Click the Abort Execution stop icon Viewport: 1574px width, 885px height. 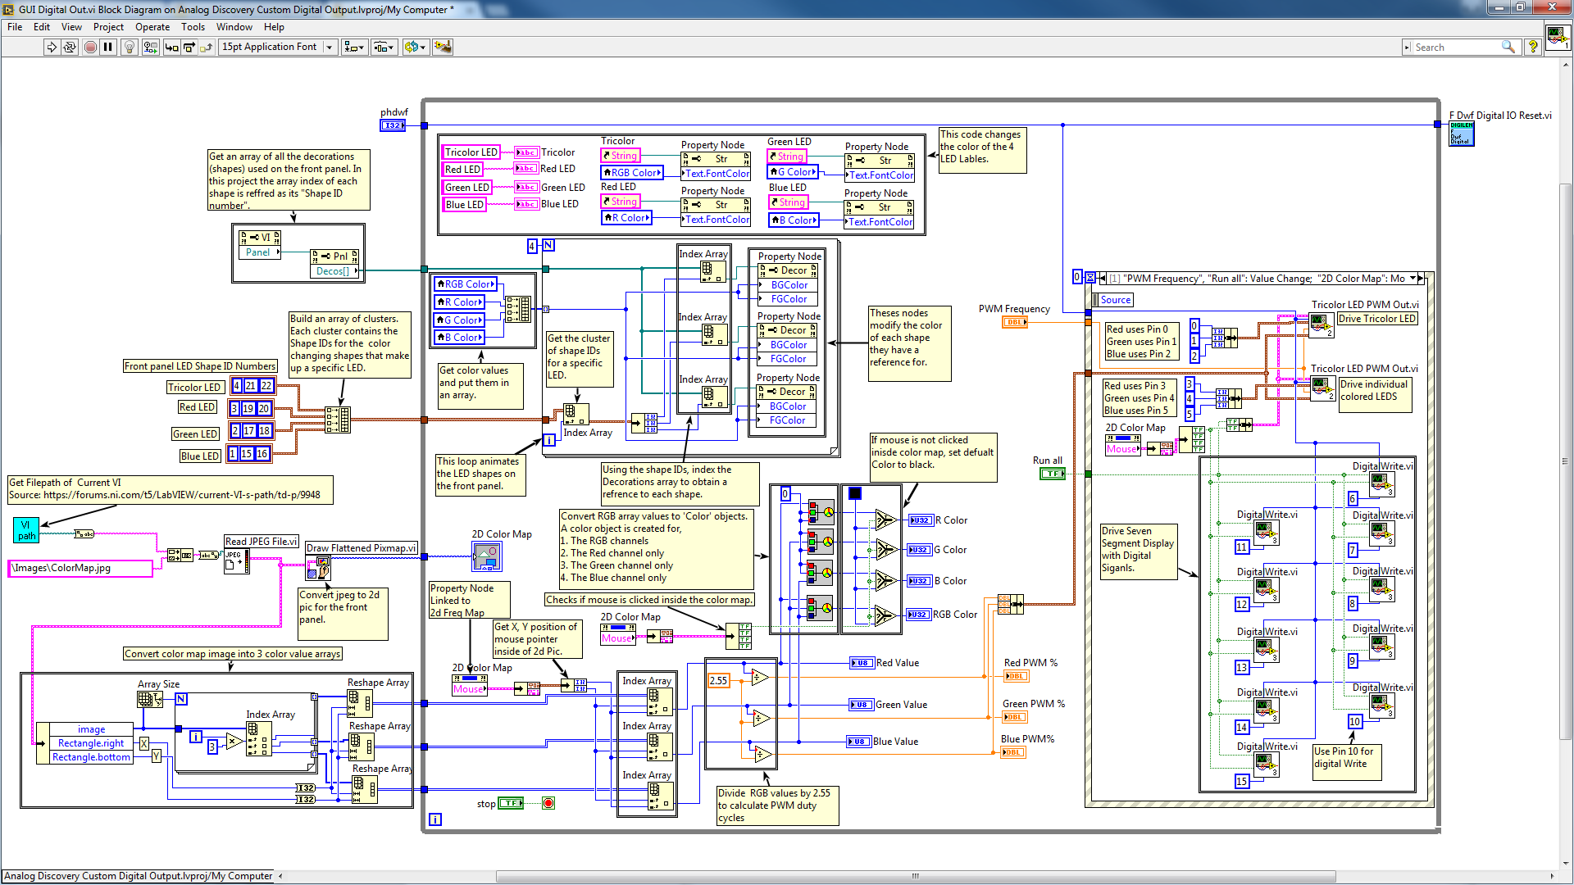pos(91,48)
